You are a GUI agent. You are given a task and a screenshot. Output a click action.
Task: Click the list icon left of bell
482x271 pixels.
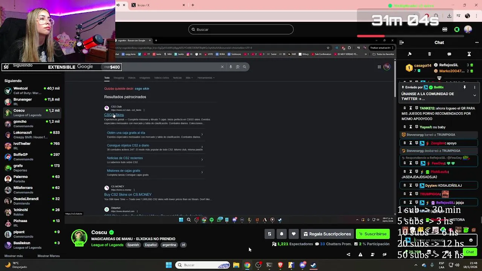click(x=269, y=234)
